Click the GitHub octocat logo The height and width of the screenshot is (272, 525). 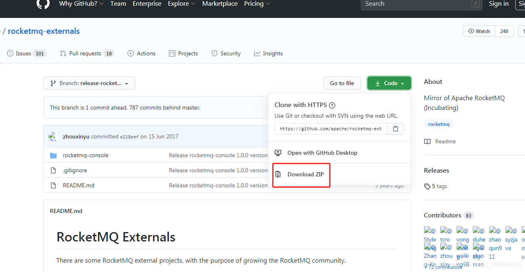[43, 4]
